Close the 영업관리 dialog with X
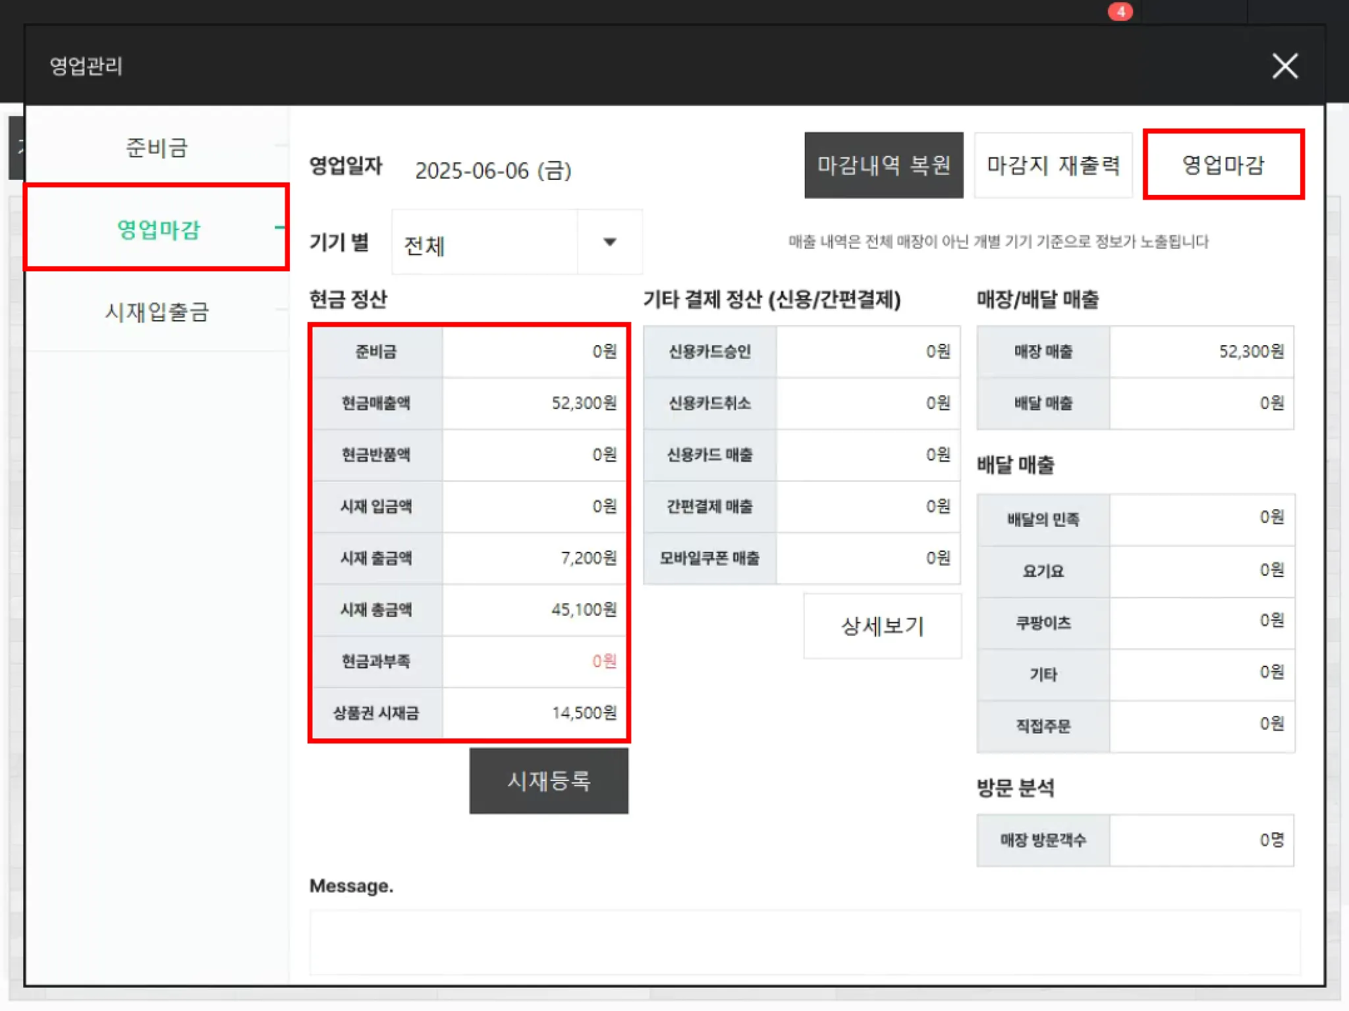This screenshot has height=1011, width=1349. [x=1284, y=66]
